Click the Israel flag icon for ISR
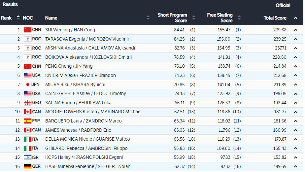Image resolution: width=305 pixels, height=172 pixels. point(28,157)
